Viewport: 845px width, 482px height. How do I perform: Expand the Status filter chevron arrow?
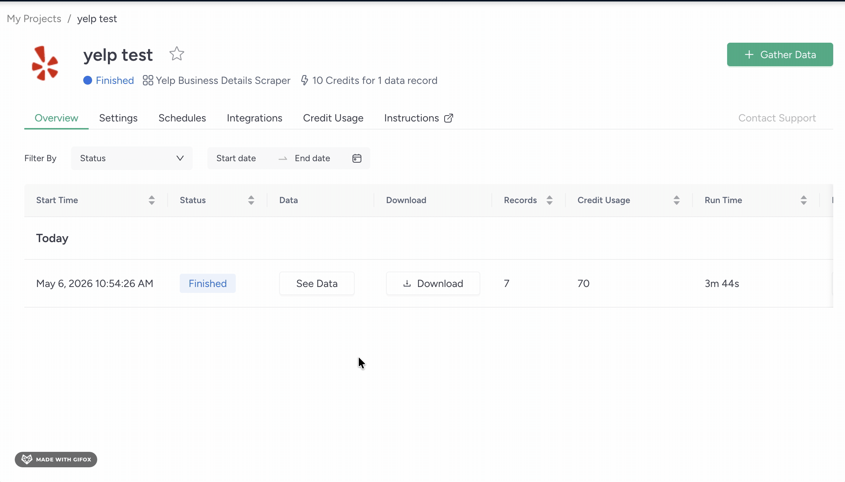point(180,158)
